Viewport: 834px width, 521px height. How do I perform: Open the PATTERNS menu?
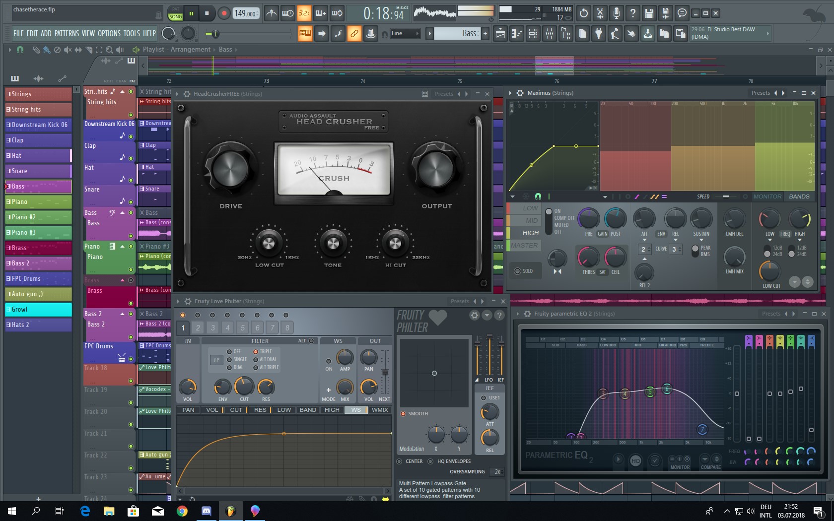tap(67, 34)
